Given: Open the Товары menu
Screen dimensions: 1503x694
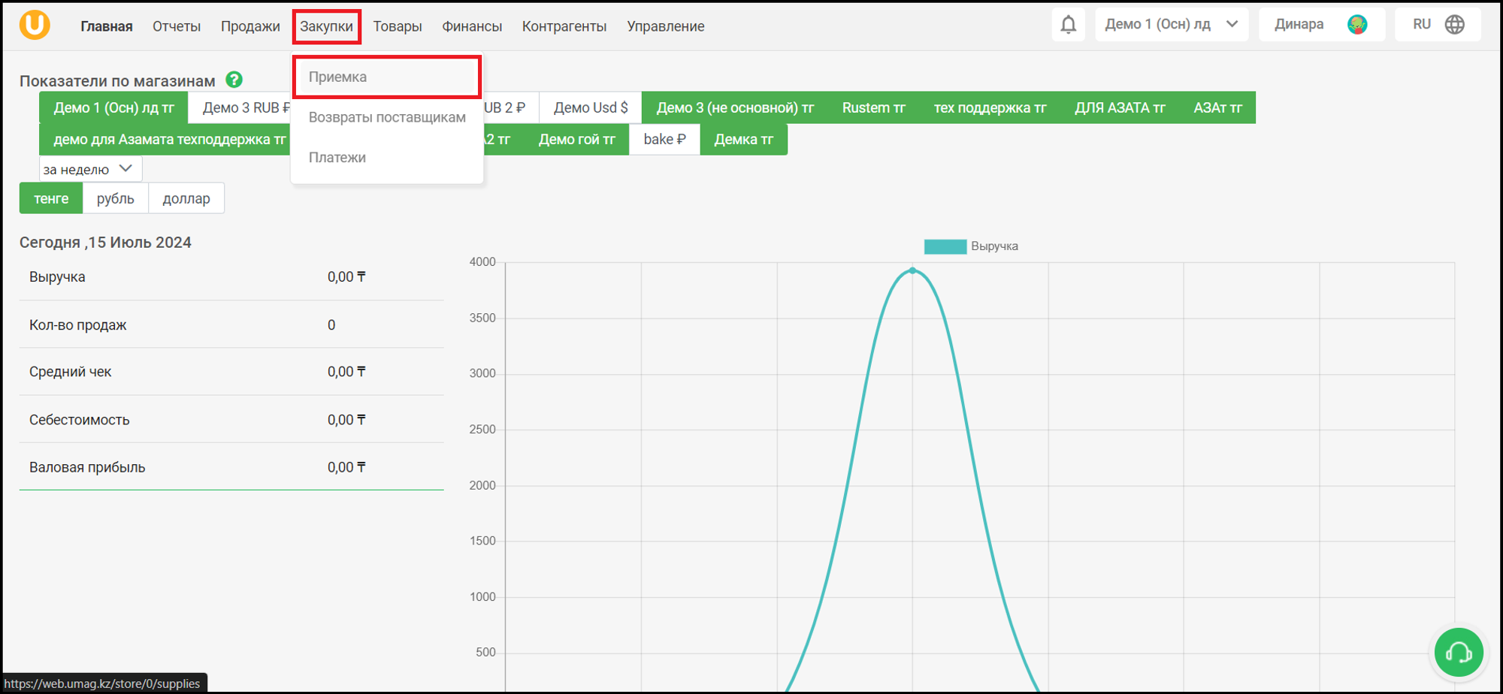Looking at the screenshot, I should coord(398,26).
